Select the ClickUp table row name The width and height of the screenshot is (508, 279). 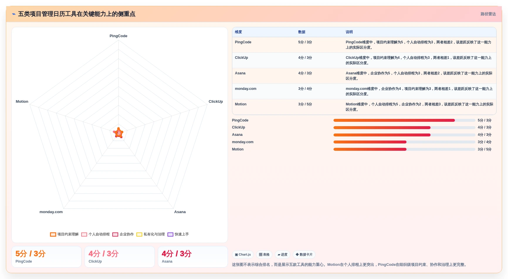[241, 58]
